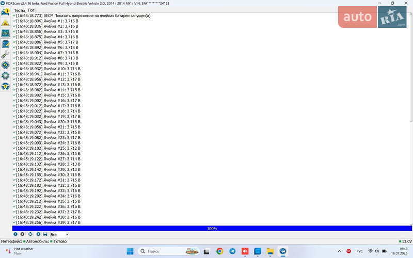Open Telegram from the taskbar
413x258 pixels.
coord(232,251)
